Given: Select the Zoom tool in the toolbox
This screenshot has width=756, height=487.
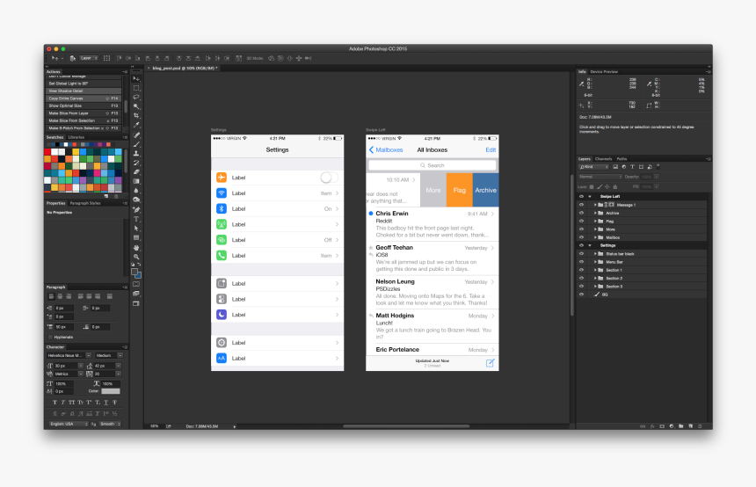Looking at the screenshot, I should 136,257.
